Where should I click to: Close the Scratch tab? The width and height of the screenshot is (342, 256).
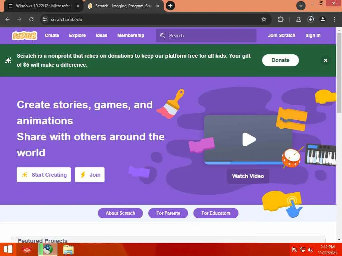click(x=158, y=6)
